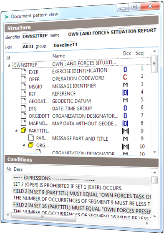Viewport: 164px width, 234px height.
Task: Click the yellow PARTTITL segment icon
Action: point(23,130)
